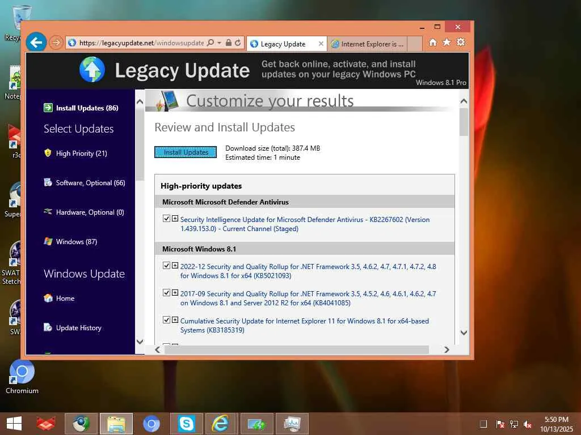This screenshot has height=435, width=581.
Task: Open the Security Intelligence Update KB2267602 link
Action: point(305,224)
